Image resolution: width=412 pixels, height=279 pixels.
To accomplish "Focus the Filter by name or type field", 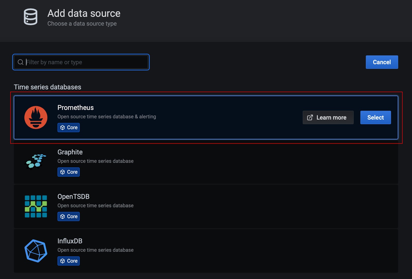I will click(x=81, y=62).
